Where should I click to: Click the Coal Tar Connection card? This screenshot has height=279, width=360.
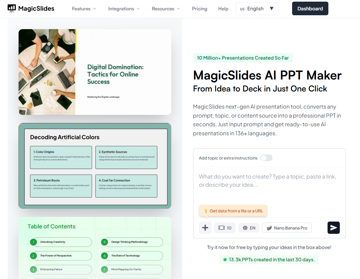click(x=126, y=186)
